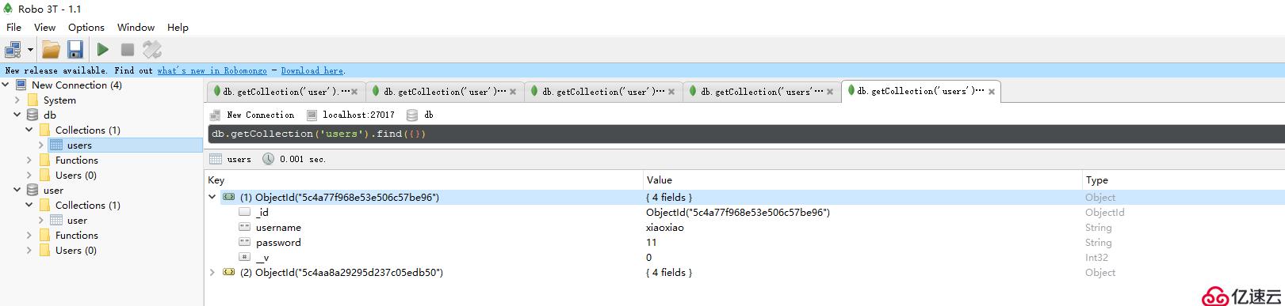The height and width of the screenshot is (306, 1285).
Task: Open the Window menu
Action: coord(136,27)
